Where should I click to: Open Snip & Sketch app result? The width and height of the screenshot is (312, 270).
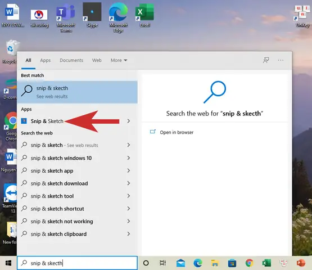pyautogui.click(x=77, y=121)
